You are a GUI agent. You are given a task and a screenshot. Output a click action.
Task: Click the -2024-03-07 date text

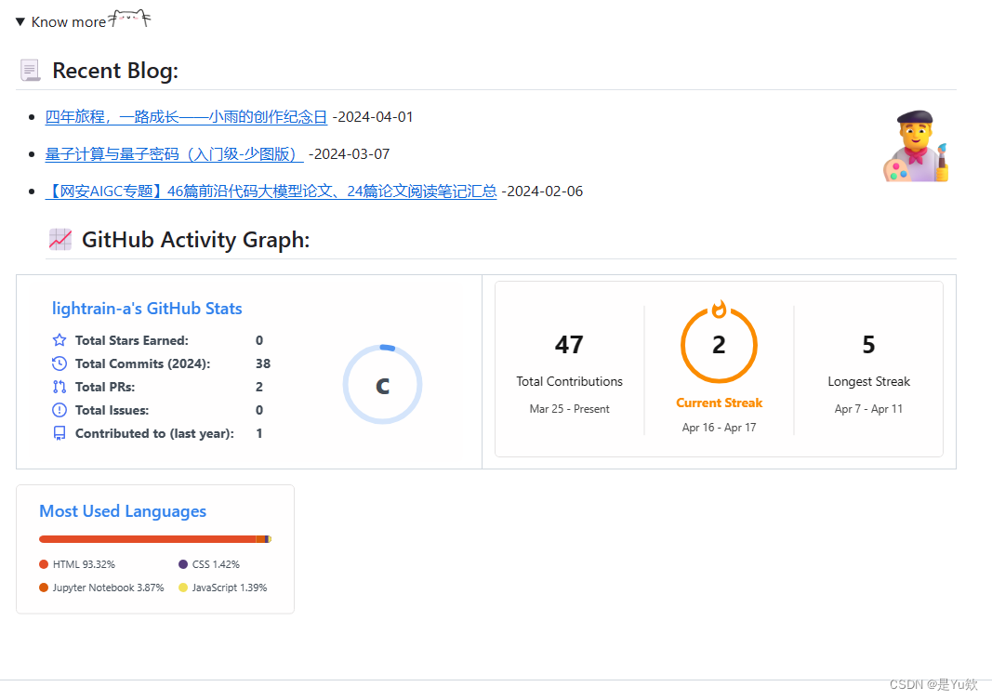[350, 154]
